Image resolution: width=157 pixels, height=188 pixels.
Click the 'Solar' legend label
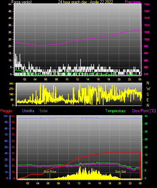[43, 111]
